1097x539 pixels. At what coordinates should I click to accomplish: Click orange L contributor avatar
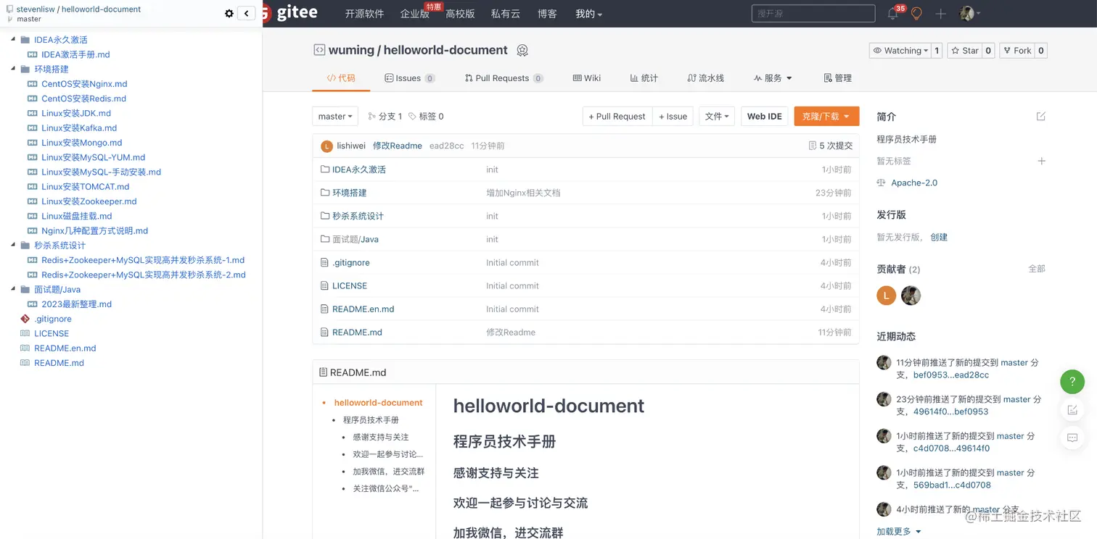coord(886,295)
